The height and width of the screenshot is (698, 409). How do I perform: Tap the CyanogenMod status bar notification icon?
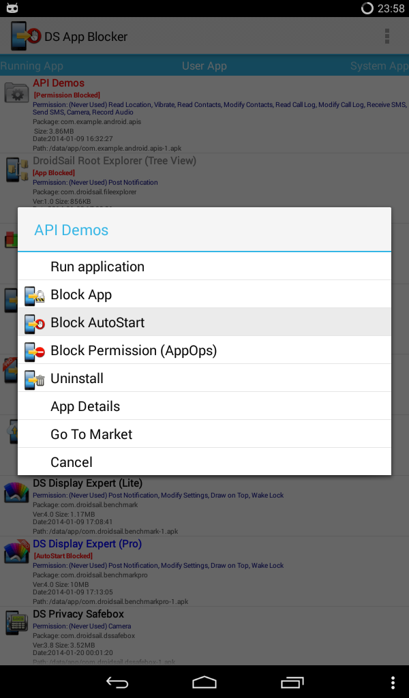coord(12,8)
